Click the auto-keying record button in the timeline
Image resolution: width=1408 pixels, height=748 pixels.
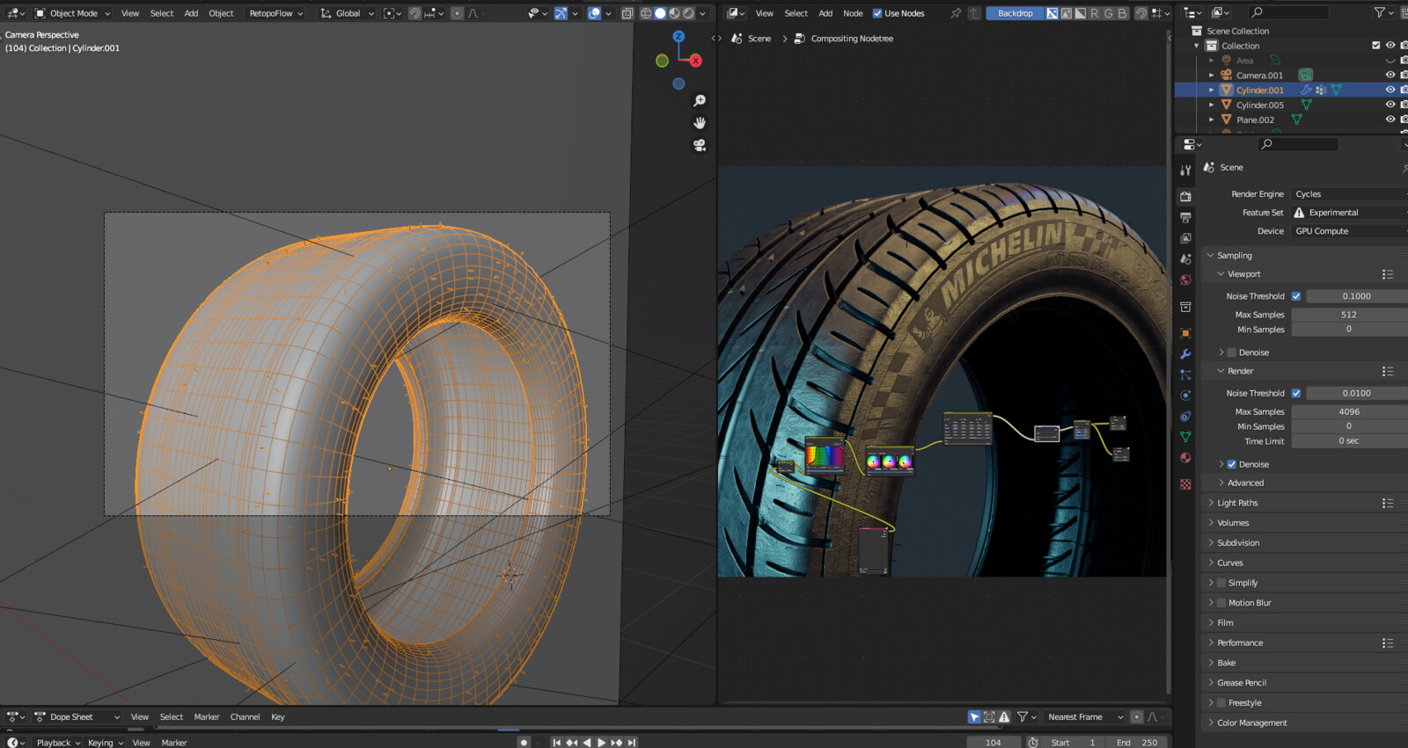point(524,743)
